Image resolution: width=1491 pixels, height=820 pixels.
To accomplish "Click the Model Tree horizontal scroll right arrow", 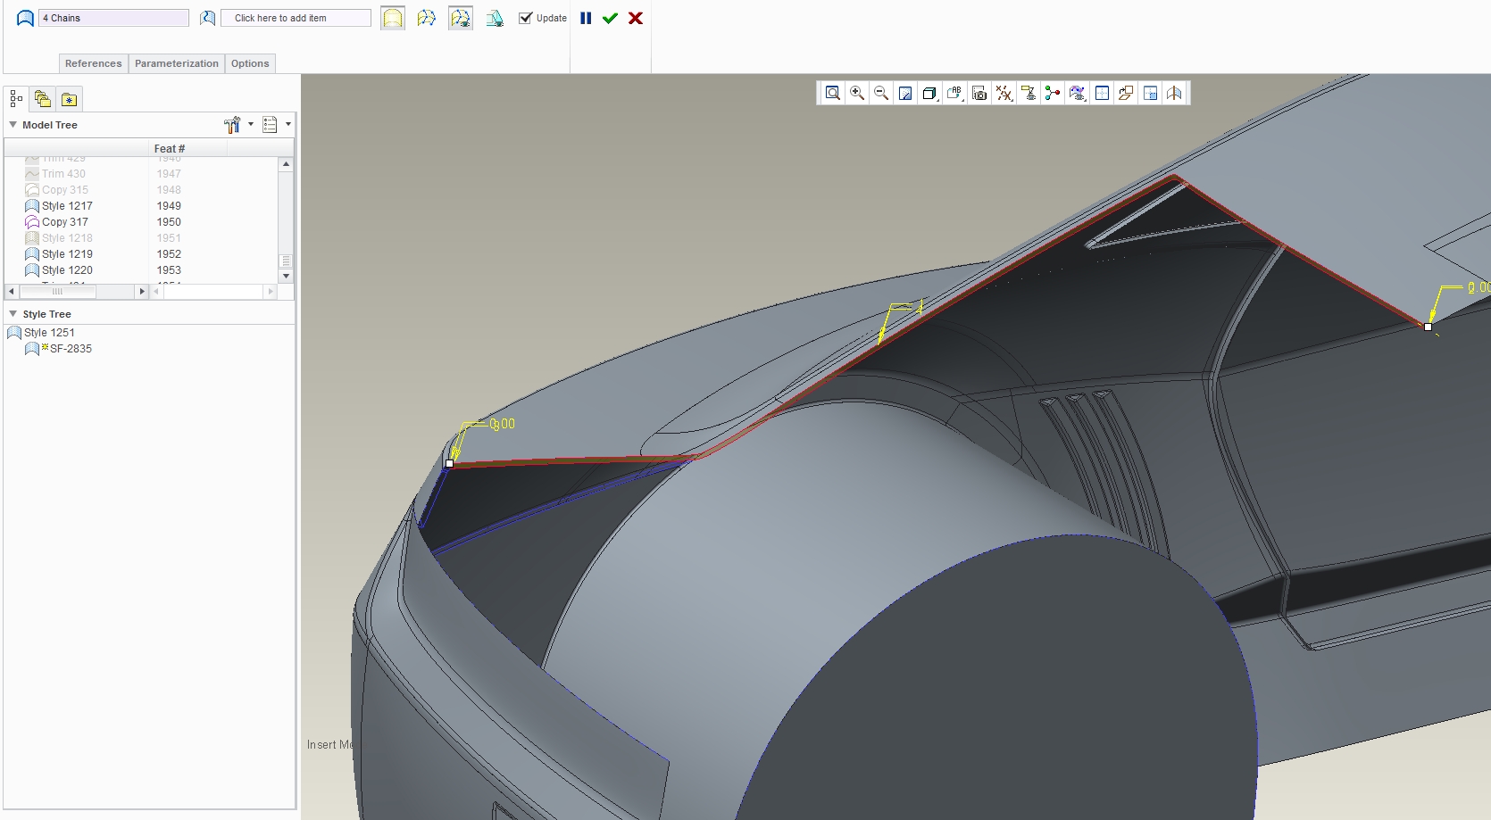I will coord(141,292).
